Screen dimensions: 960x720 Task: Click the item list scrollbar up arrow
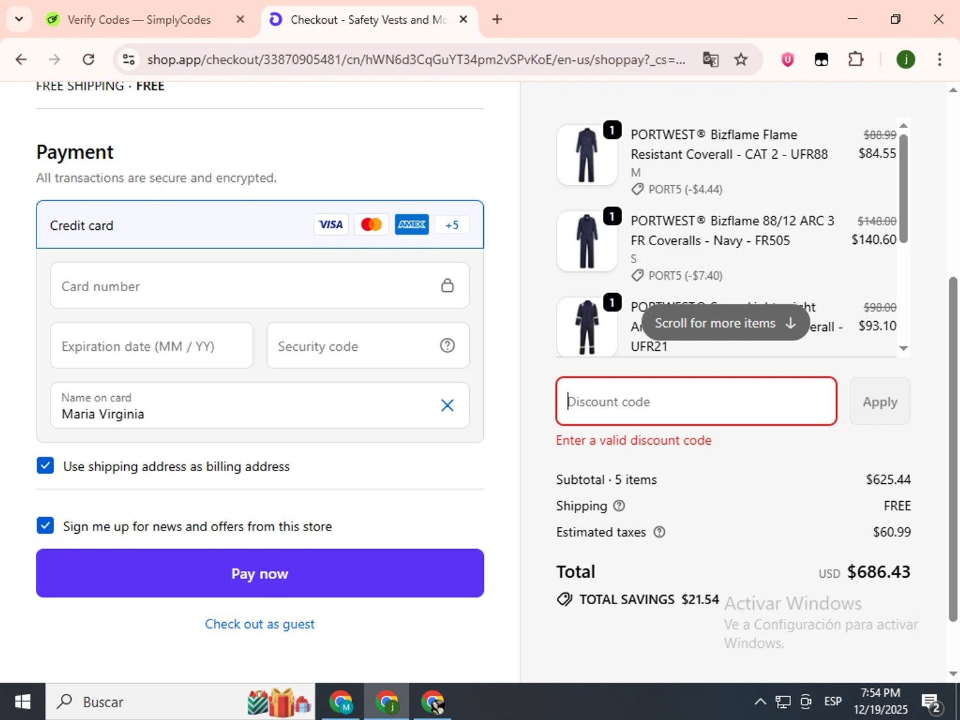tap(904, 125)
